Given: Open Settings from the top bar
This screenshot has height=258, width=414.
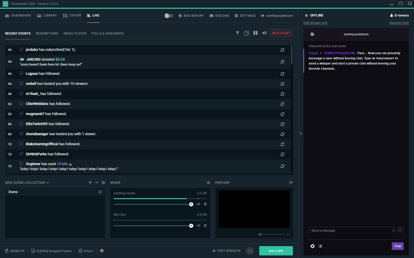Looking at the screenshot, I should coord(245,16).
